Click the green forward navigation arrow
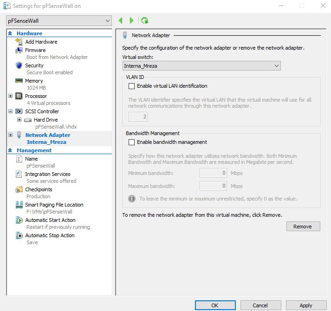 click(x=132, y=20)
